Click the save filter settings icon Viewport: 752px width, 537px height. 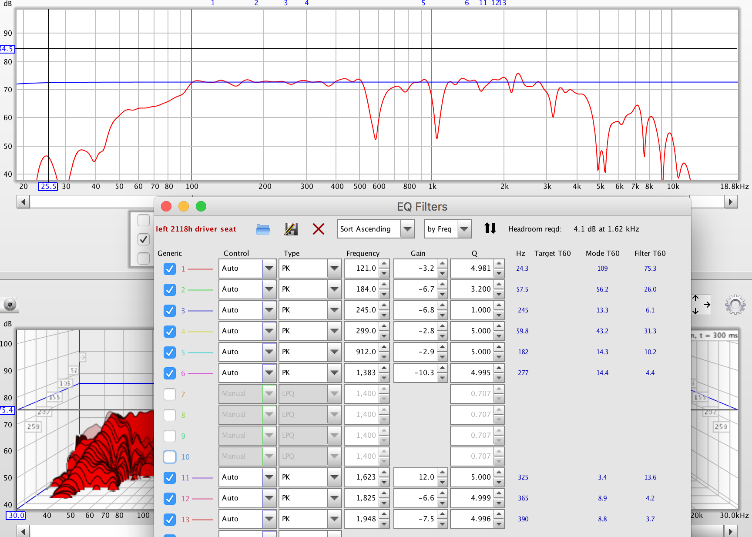tap(291, 229)
